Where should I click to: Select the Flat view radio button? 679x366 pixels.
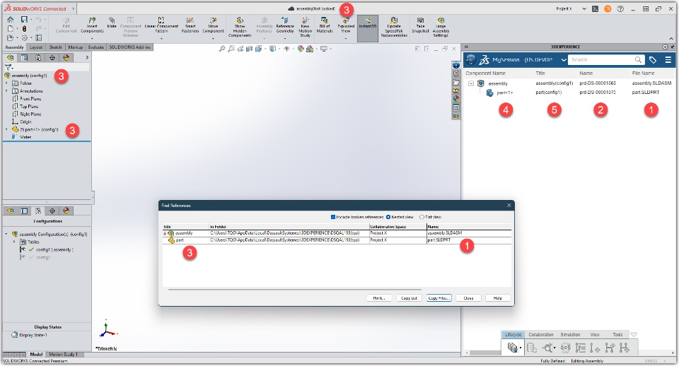point(422,217)
